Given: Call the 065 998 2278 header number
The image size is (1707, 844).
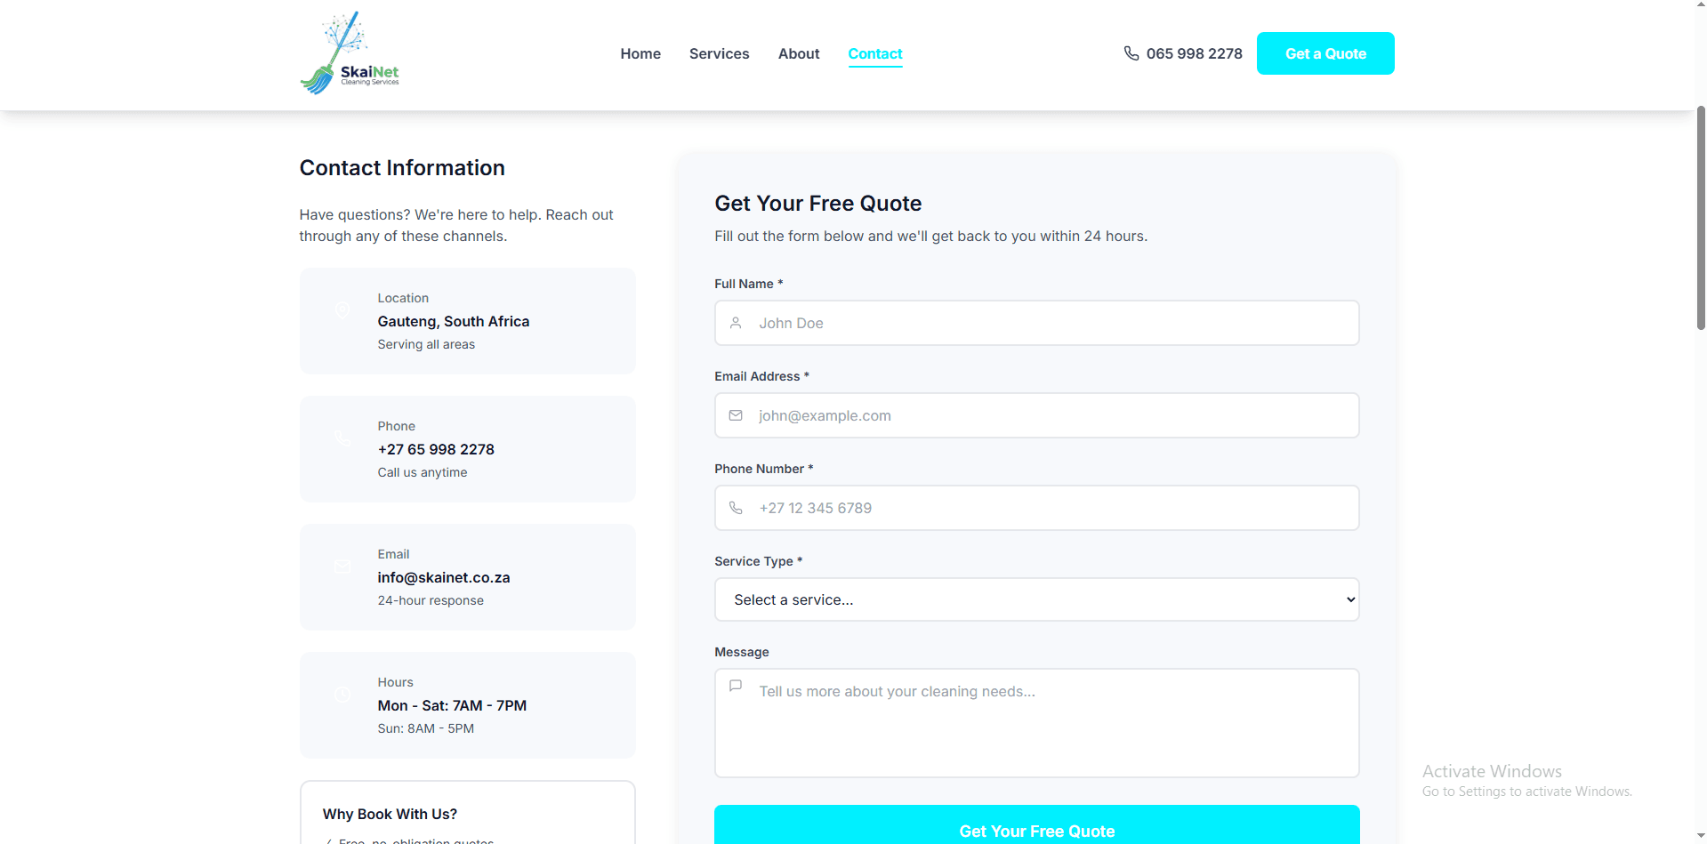Looking at the screenshot, I should pyautogui.click(x=1194, y=53).
